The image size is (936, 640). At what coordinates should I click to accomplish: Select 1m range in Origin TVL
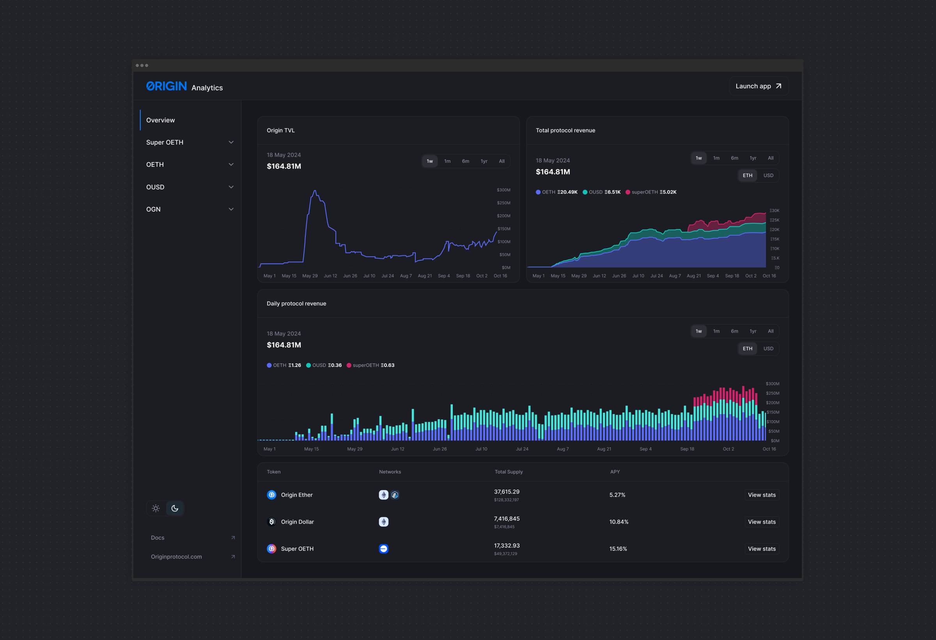click(447, 161)
